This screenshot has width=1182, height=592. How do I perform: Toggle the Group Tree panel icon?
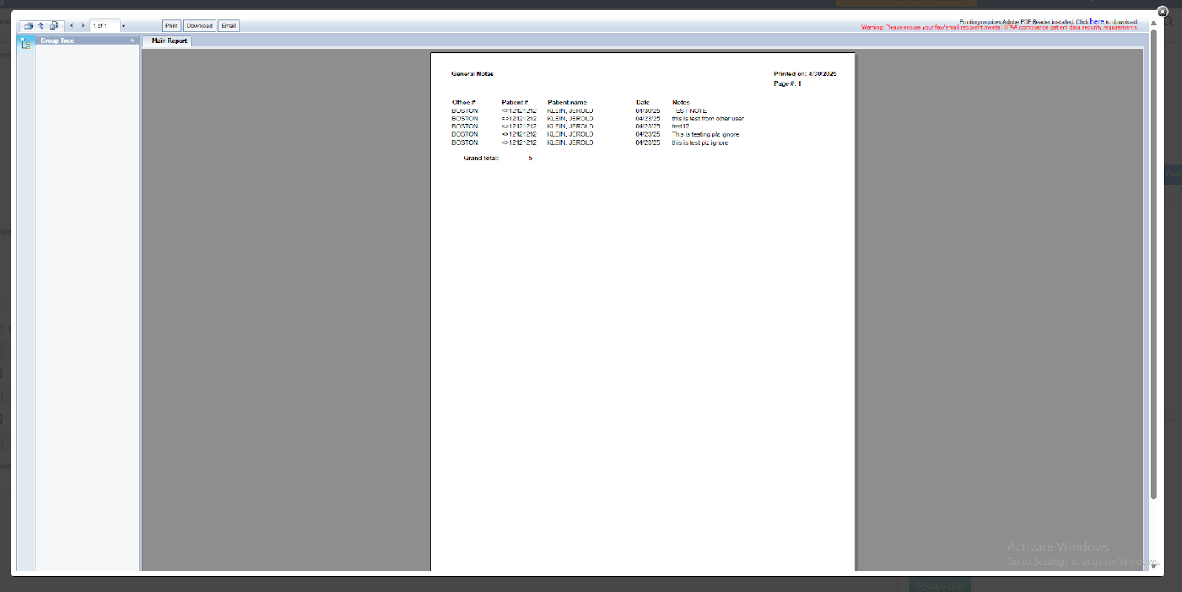(26, 44)
